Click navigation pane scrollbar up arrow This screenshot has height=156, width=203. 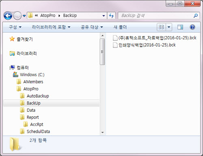(102, 36)
